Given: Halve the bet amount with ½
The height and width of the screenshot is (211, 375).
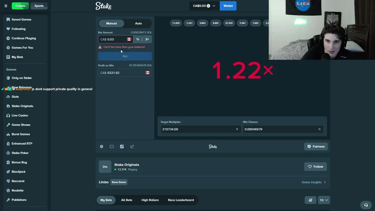Looking at the screenshot, I should coord(138,39).
